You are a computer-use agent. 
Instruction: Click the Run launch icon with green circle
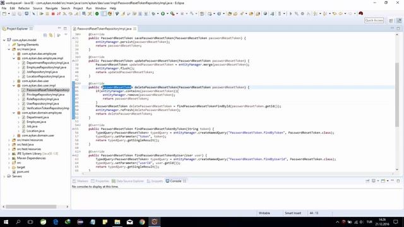163,14
